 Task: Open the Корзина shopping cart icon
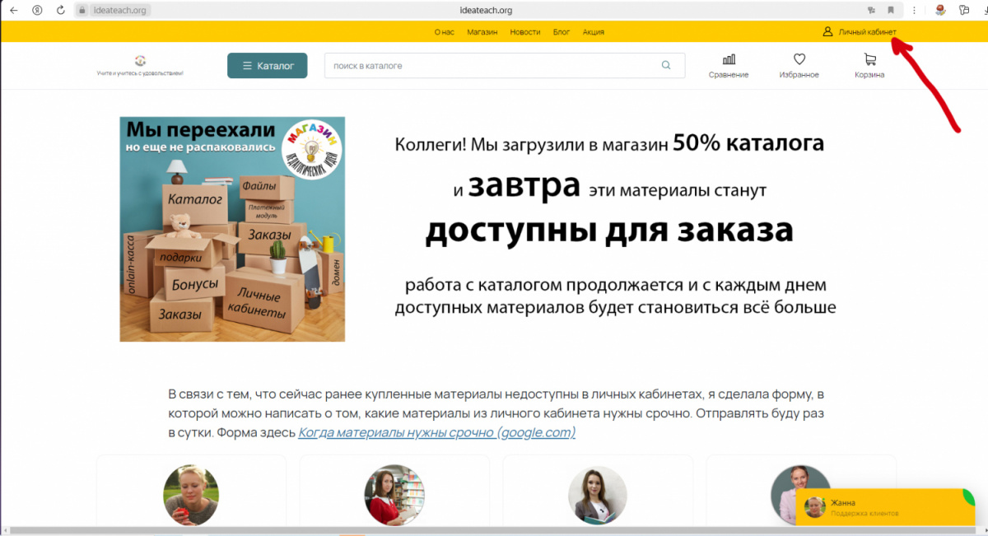click(x=869, y=60)
